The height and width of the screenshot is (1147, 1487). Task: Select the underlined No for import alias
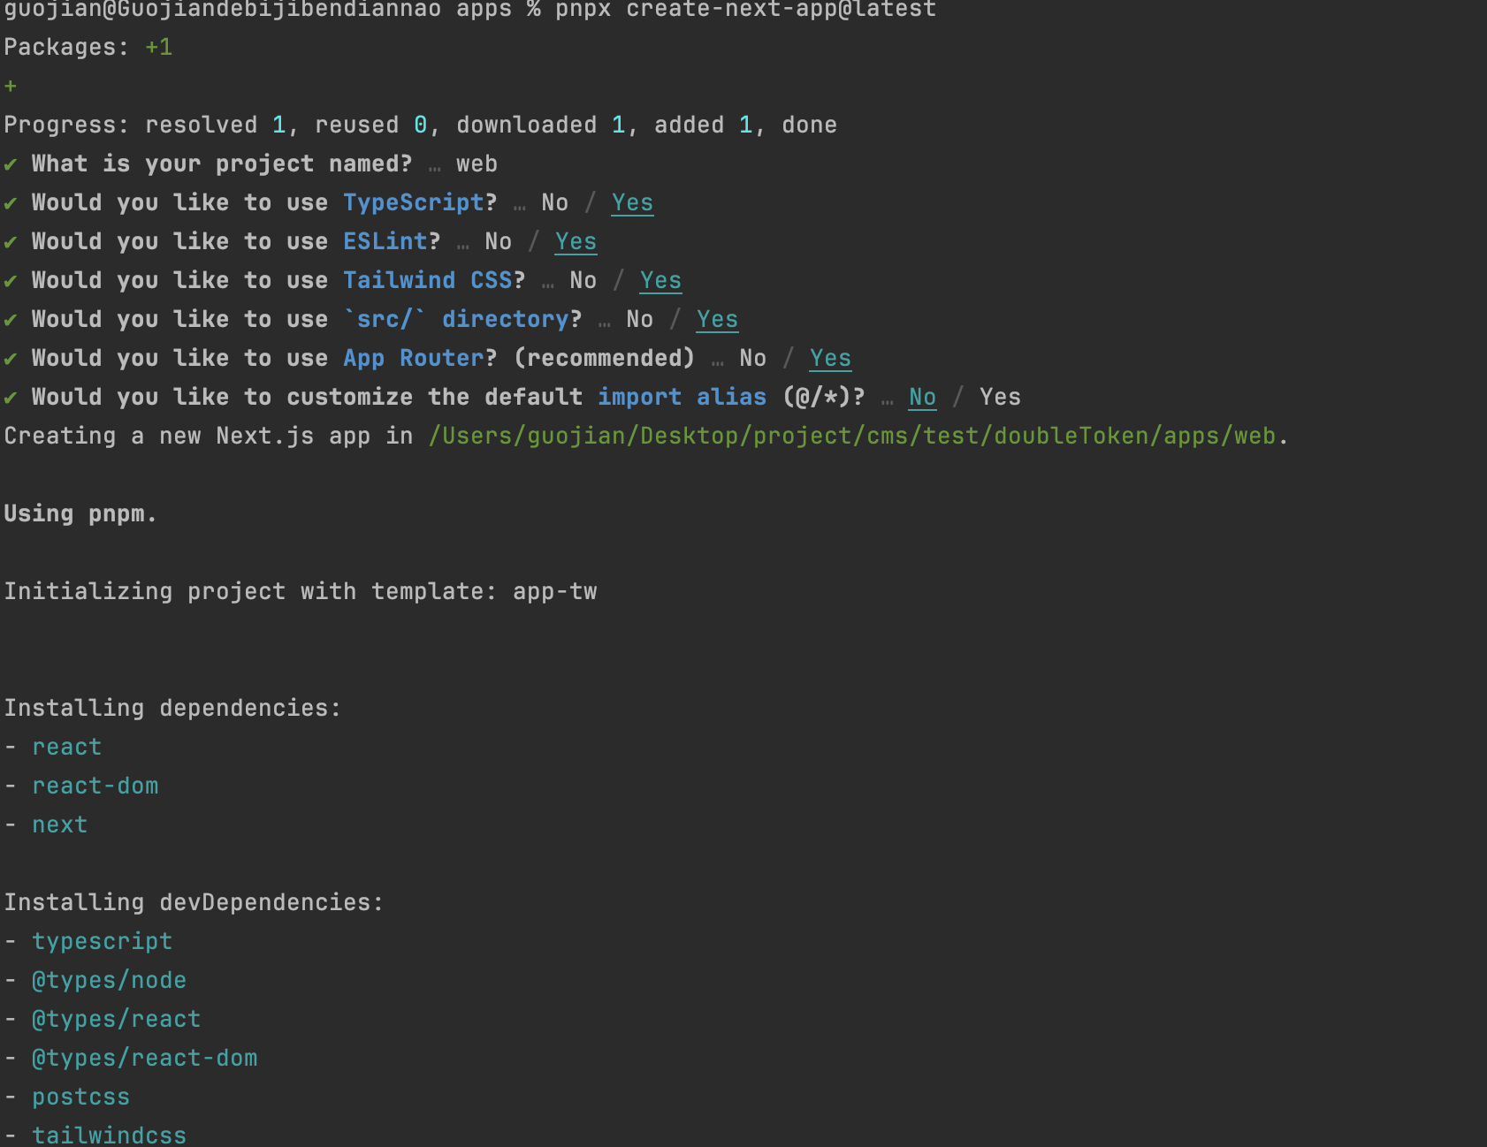(922, 398)
